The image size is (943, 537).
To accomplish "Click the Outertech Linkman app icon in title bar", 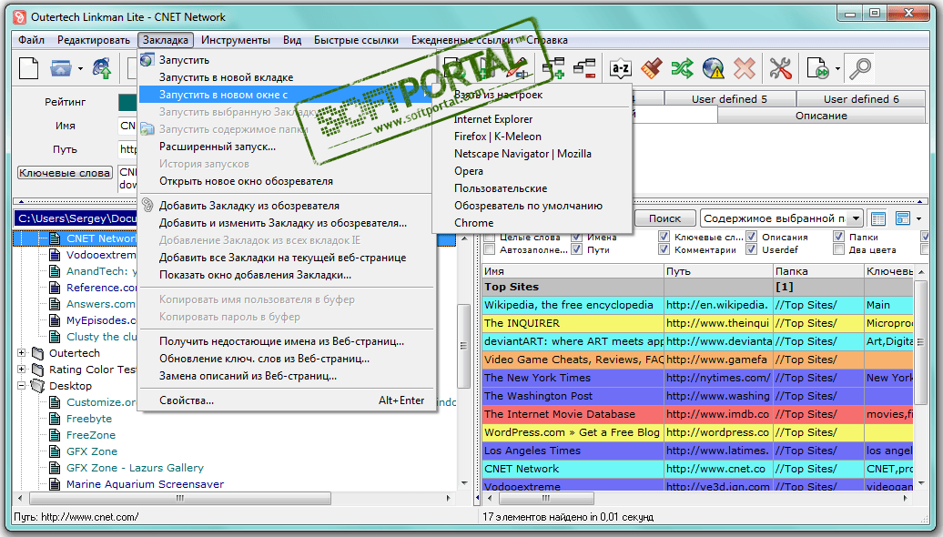I will pyautogui.click(x=20, y=16).
